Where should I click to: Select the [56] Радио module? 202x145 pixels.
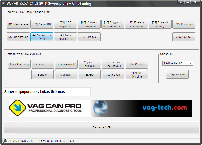(89, 37)
